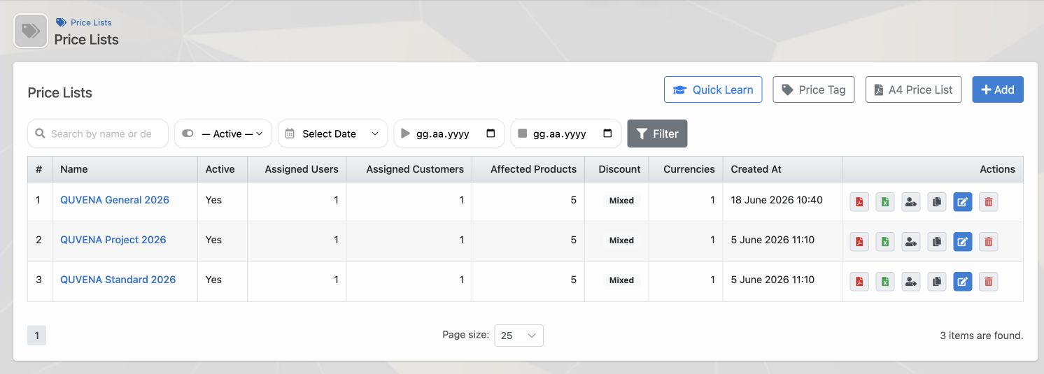Generate the A4 Price List
Screen dimensions: 1044x374
point(914,89)
